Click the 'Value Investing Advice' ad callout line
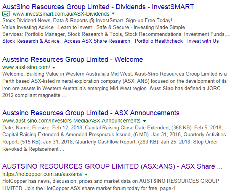Screen dimensions: 231x195 (x=93, y=27)
